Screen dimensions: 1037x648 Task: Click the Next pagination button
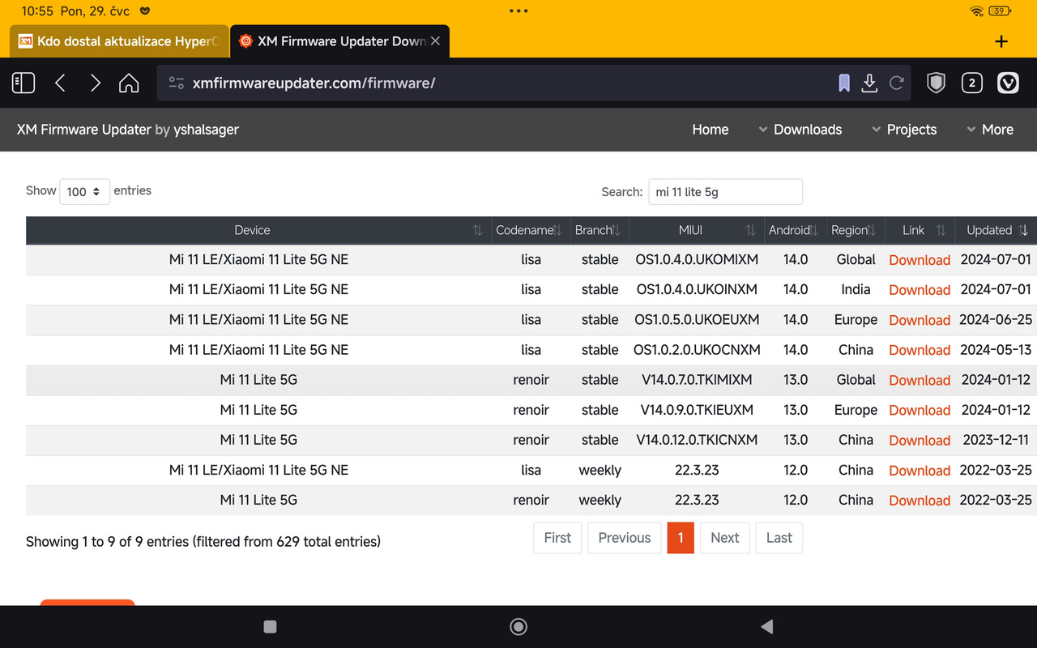[x=725, y=538]
